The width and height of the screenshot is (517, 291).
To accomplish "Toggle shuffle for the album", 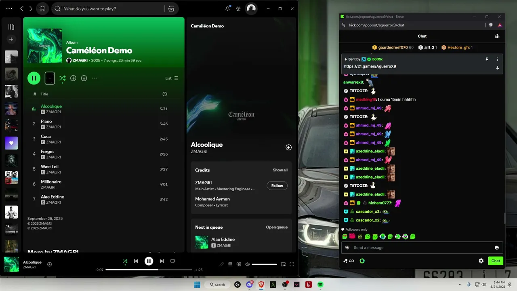I will coord(62,78).
